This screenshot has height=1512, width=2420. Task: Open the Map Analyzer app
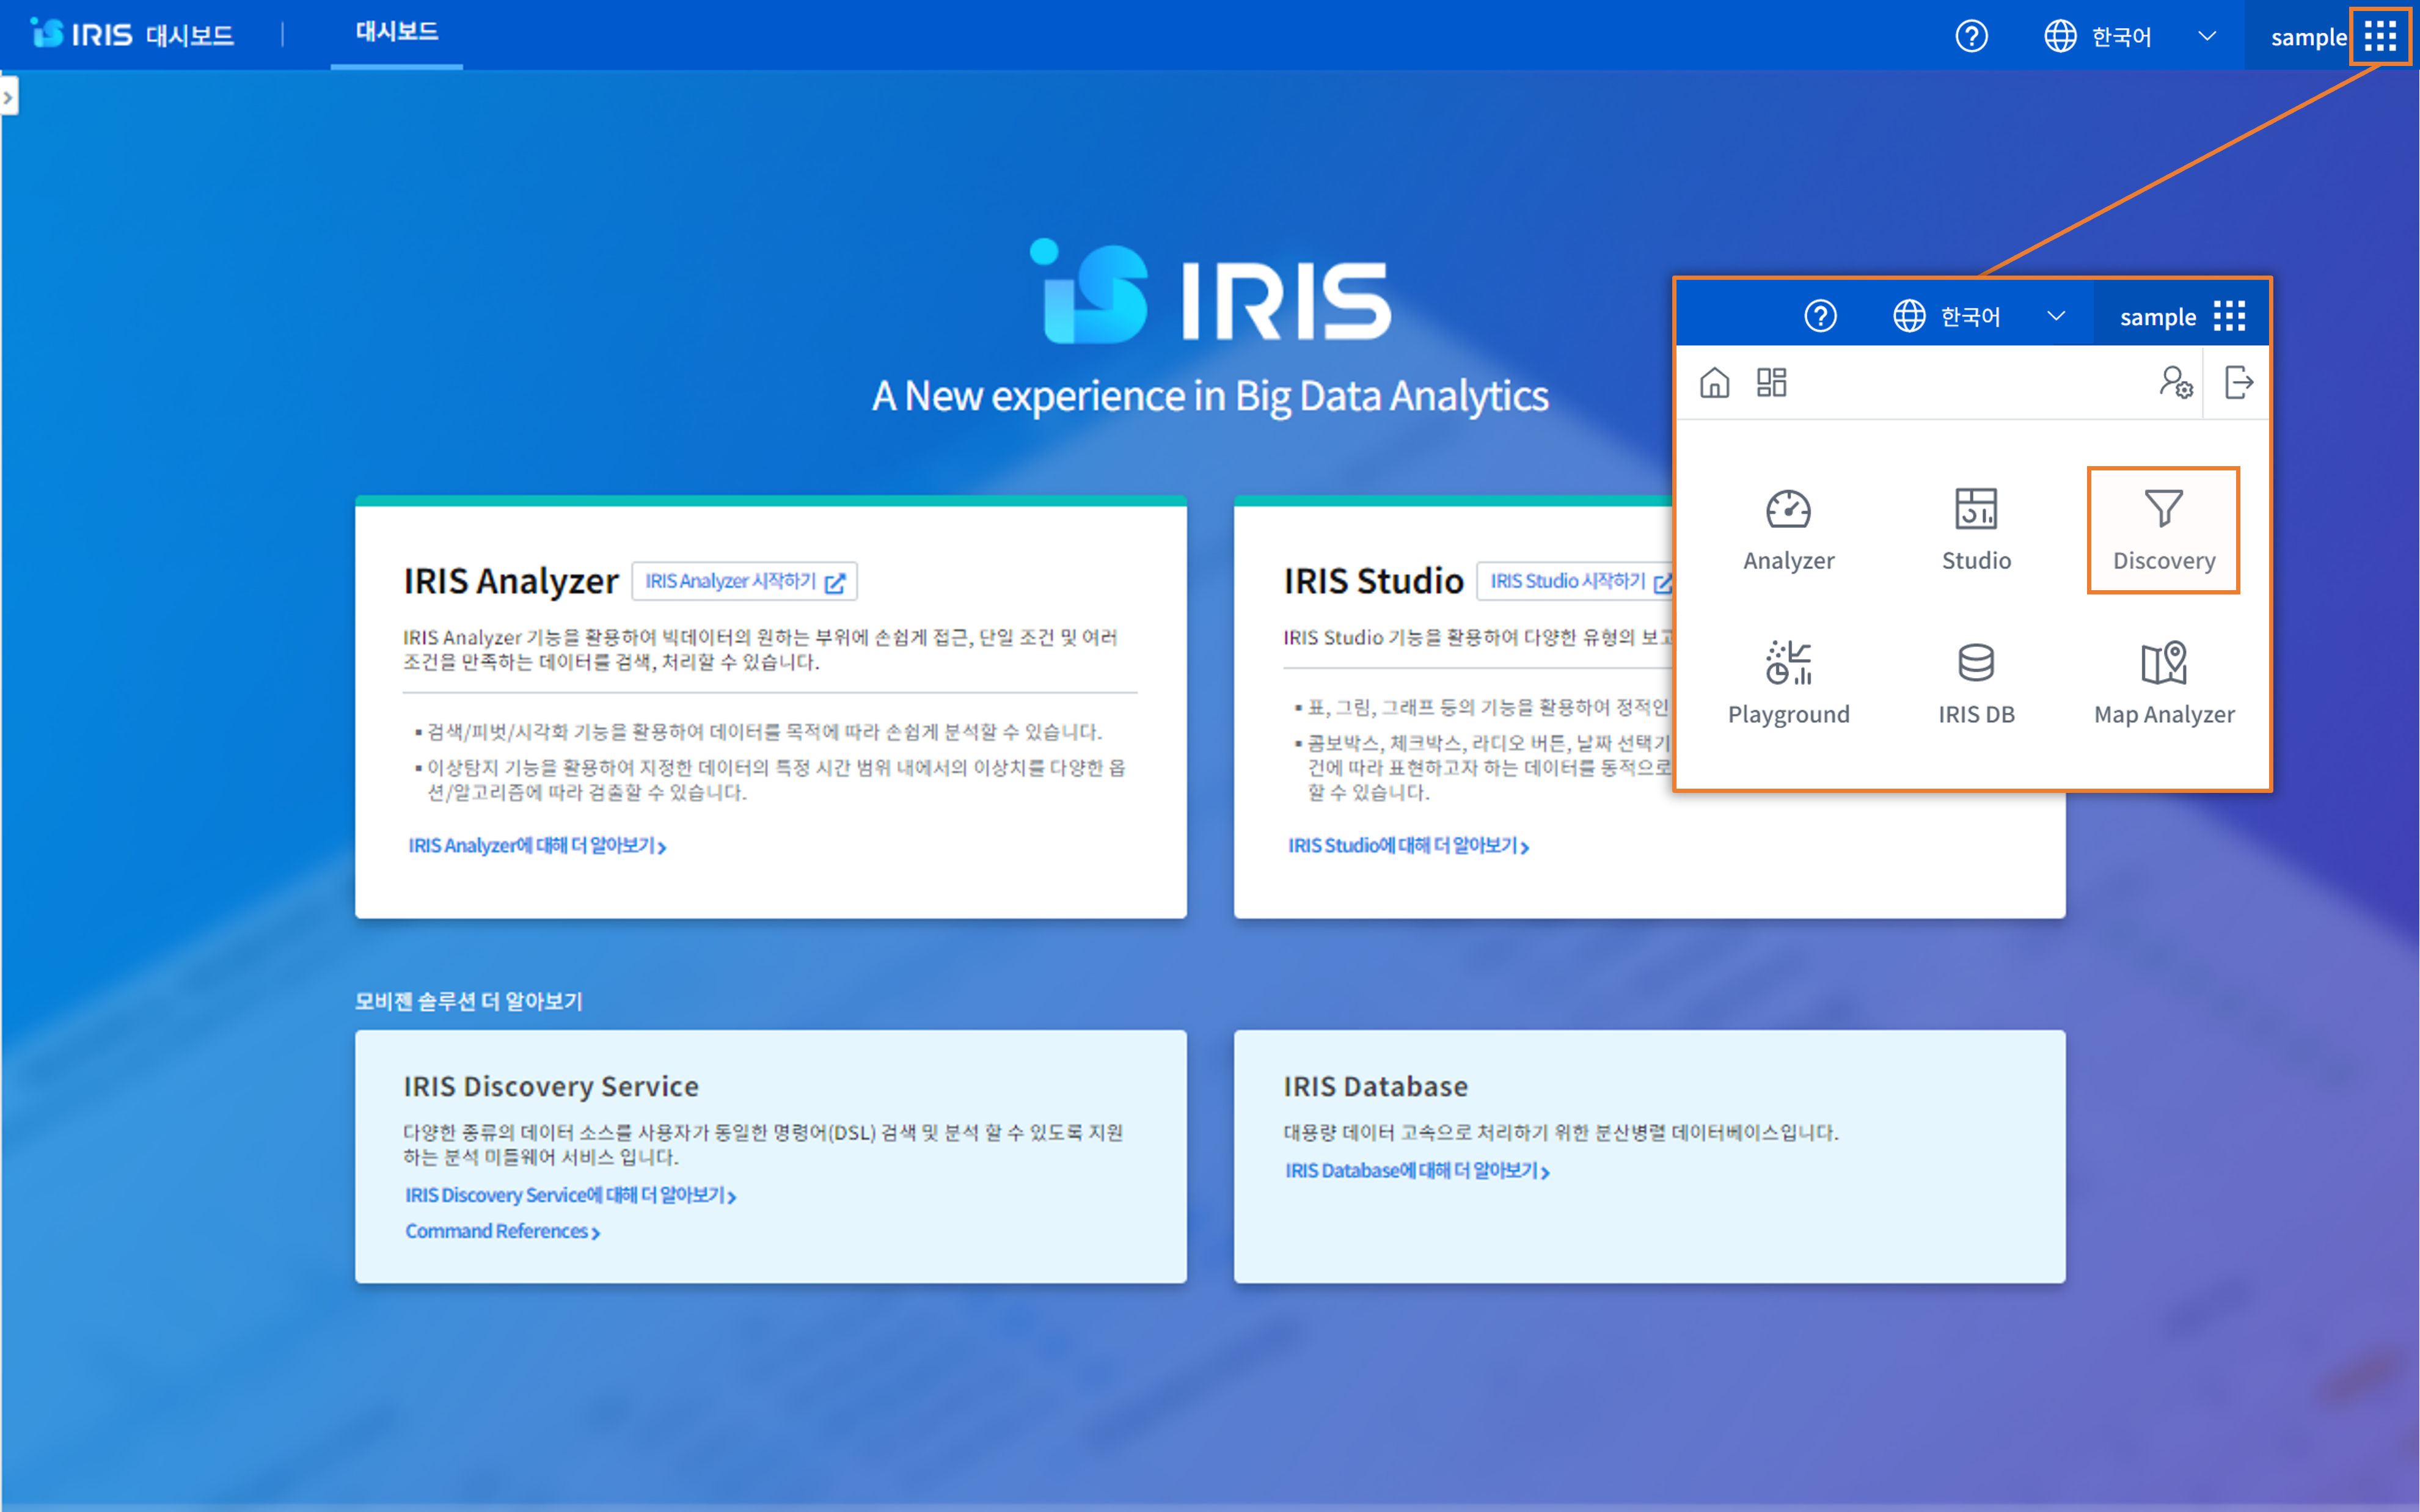[x=2163, y=683]
